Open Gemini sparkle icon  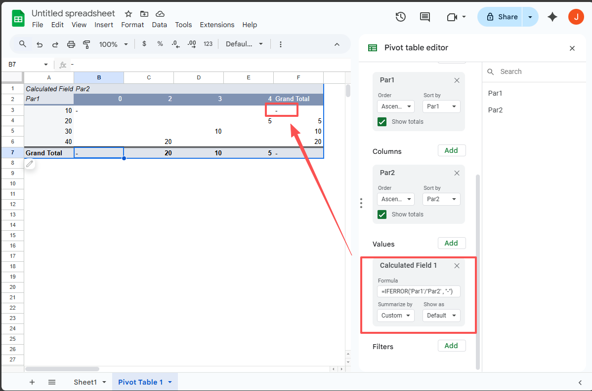pos(552,16)
